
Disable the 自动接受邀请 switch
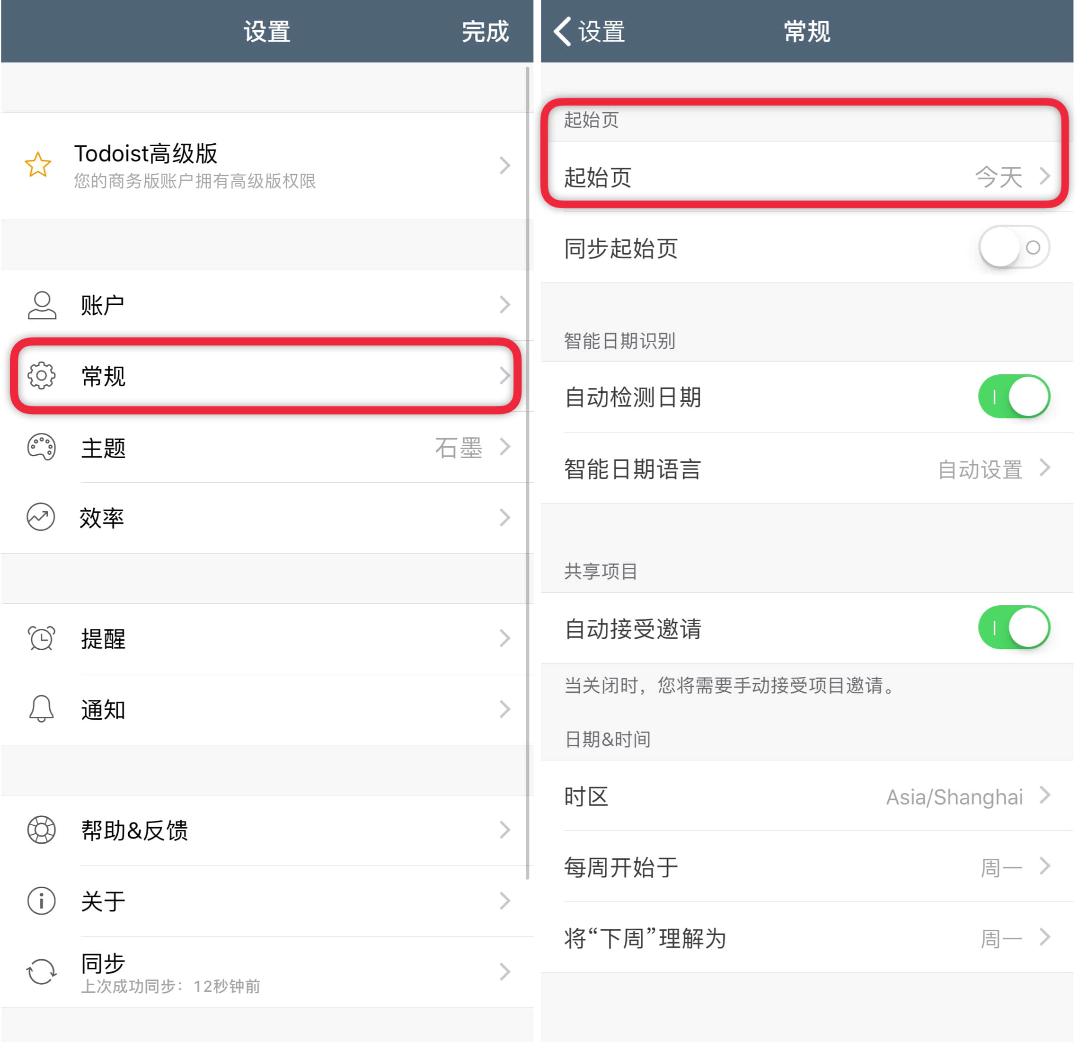click(1014, 627)
